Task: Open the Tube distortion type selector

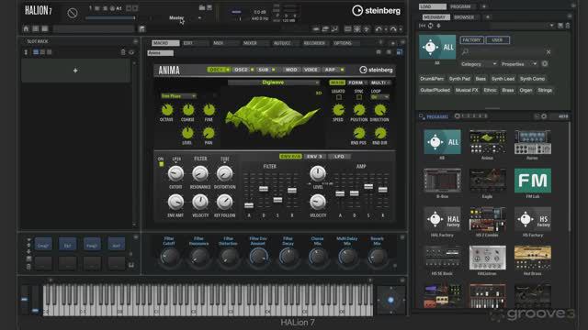Action: [224, 159]
